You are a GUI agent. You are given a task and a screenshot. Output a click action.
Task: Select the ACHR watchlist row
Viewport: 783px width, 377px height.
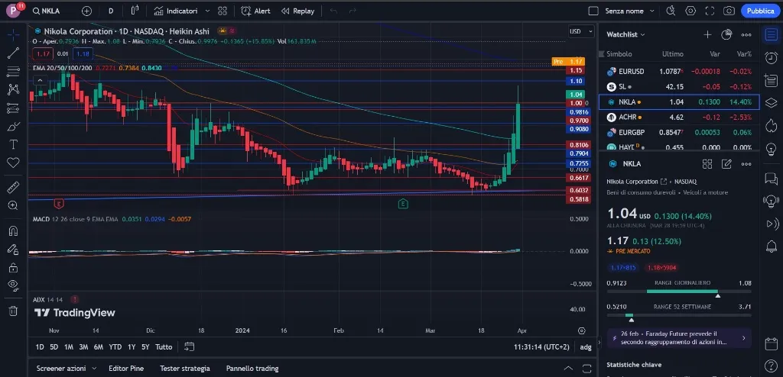click(x=679, y=118)
